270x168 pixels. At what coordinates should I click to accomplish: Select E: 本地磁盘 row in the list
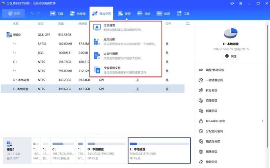pos(92,89)
